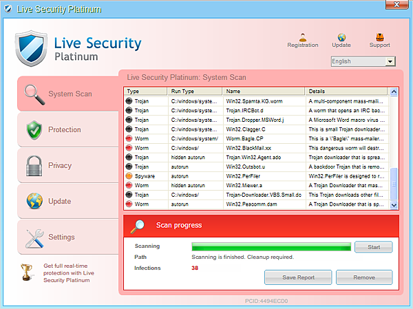Click the red icon for Win32.BlackMail.xx
Screen dimensions: 413x309
coord(129,148)
